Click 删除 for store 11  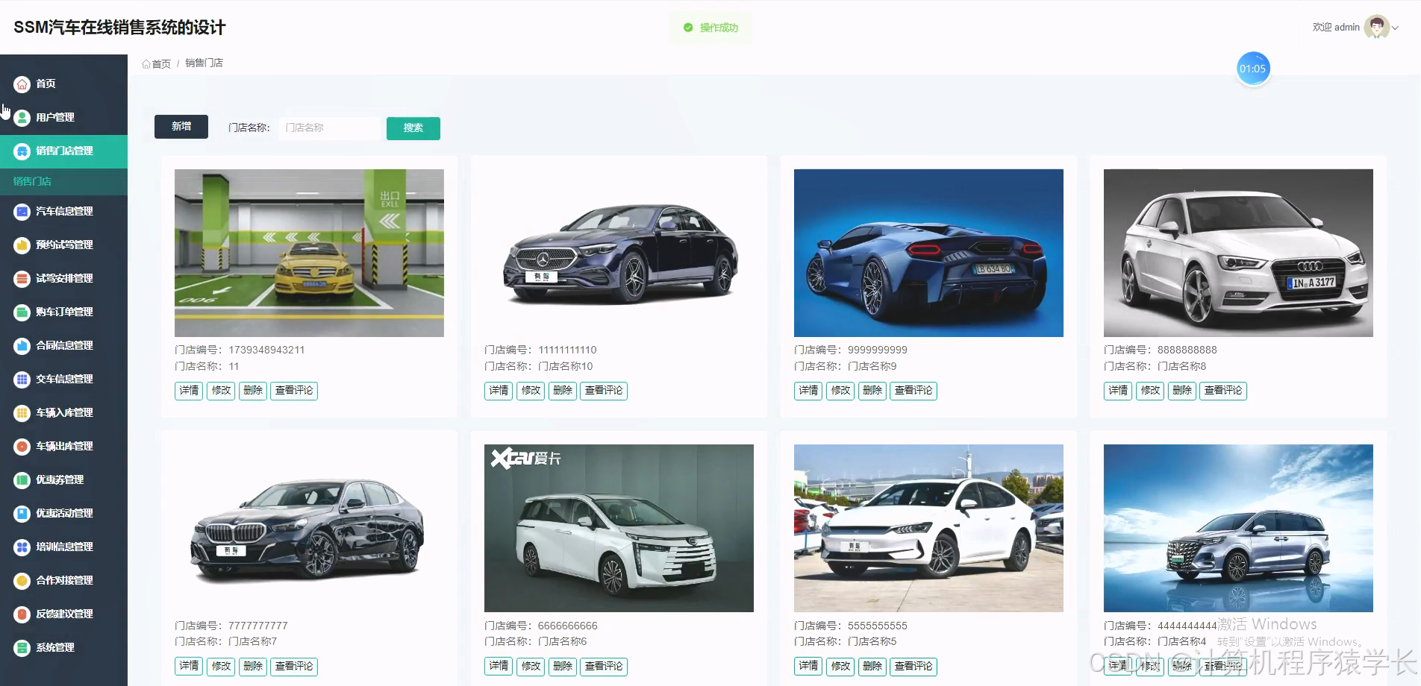pyautogui.click(x=253, y=391)
